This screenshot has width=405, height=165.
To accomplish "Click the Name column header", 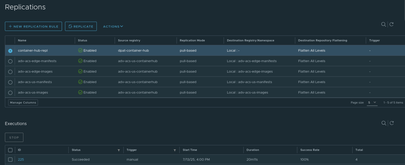I will click(x=22, y=40).
